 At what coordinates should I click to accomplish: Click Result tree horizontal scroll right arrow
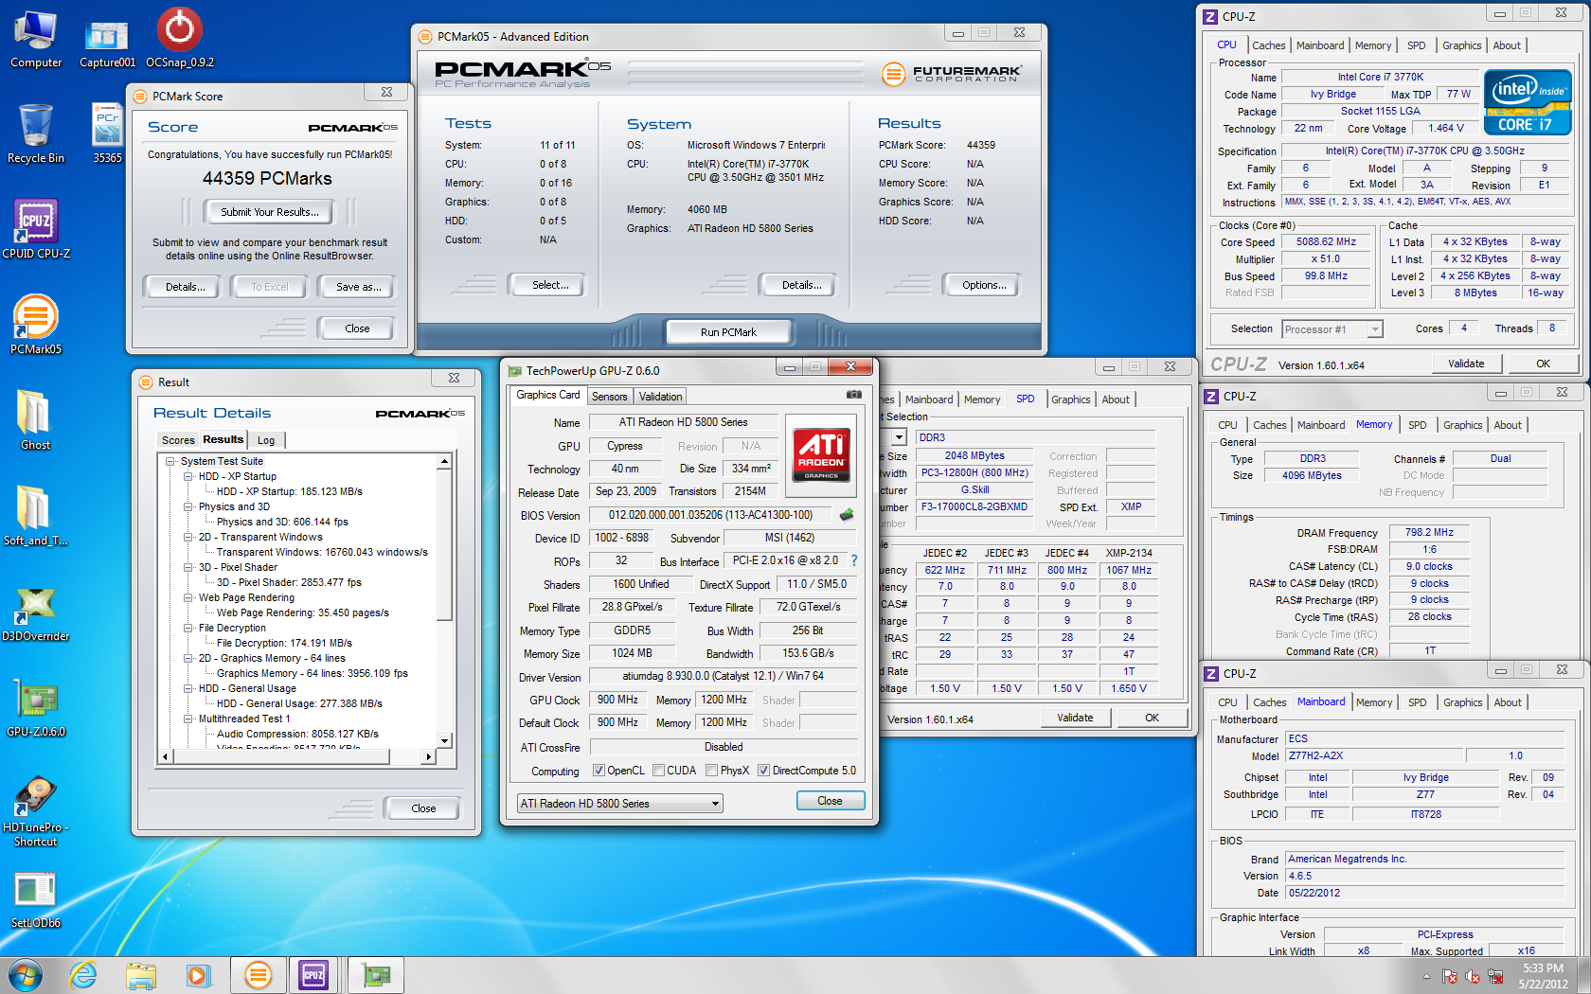(x=429, y=756)
